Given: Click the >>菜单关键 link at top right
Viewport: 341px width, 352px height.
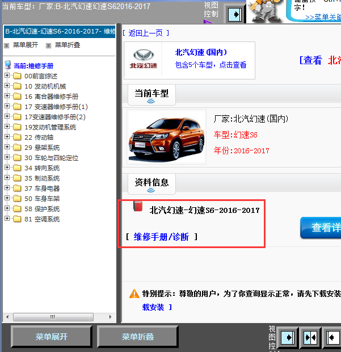Looking at the screenshot, I should tap(323, 17).
